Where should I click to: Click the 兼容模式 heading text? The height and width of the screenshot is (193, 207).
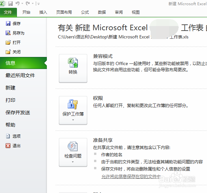coord(103,56)
